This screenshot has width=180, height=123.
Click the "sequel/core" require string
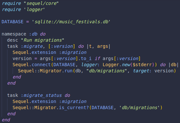tap(41, 3)
